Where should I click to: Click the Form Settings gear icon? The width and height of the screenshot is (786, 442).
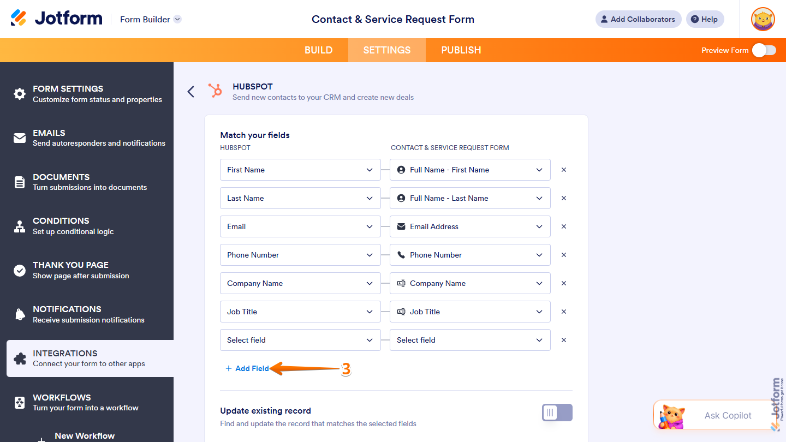click(20, 94)
